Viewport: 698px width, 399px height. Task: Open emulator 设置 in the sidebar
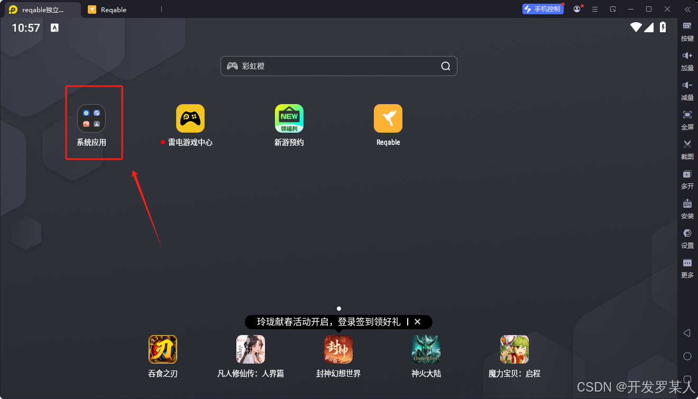(x=687, y=239)
